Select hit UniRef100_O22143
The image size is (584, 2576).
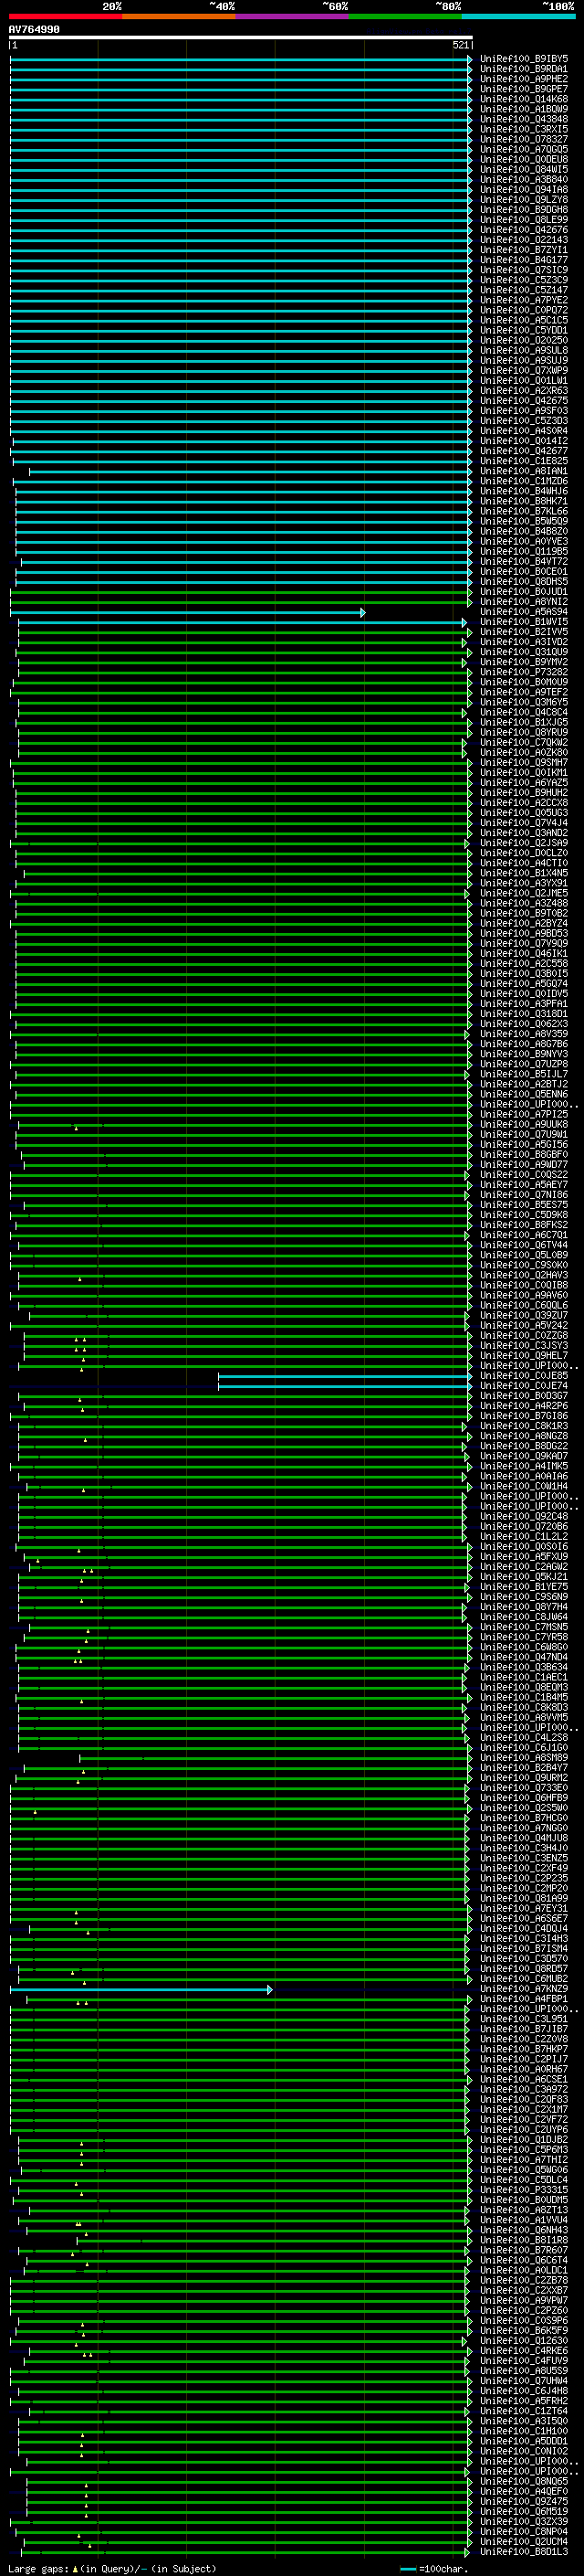(x=523, y=240)
